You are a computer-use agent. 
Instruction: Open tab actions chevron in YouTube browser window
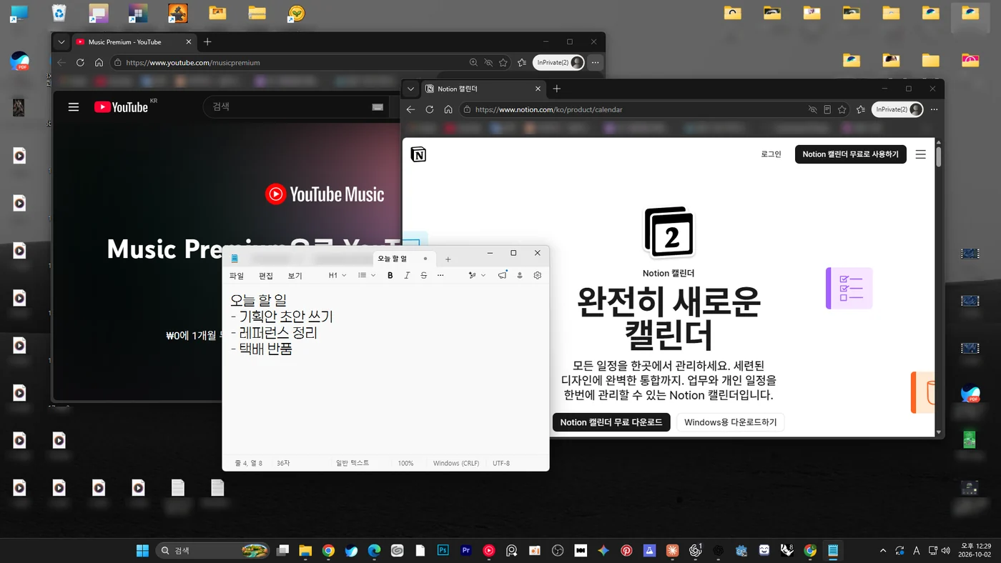click(x=61, y=42)
